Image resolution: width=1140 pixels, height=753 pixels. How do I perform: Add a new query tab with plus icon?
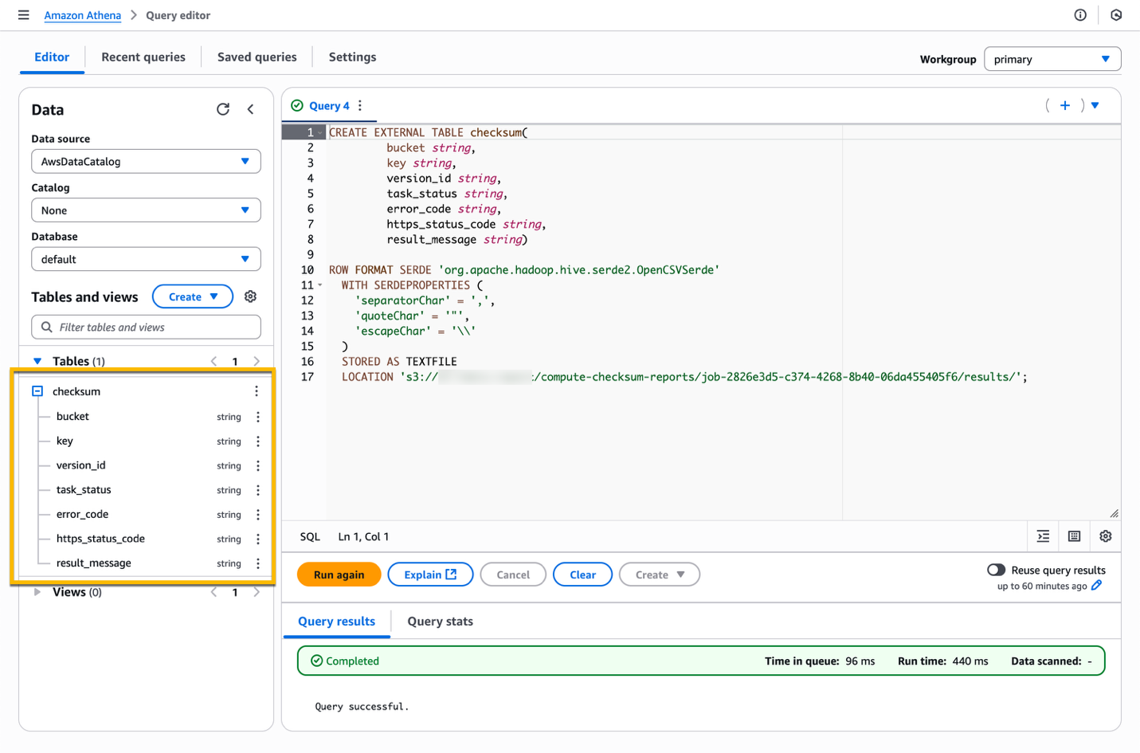1065,104
